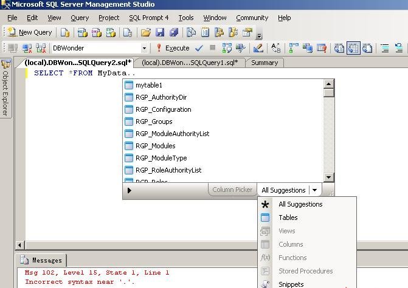
Task: Execute the current query
Action: click(173, 48)
